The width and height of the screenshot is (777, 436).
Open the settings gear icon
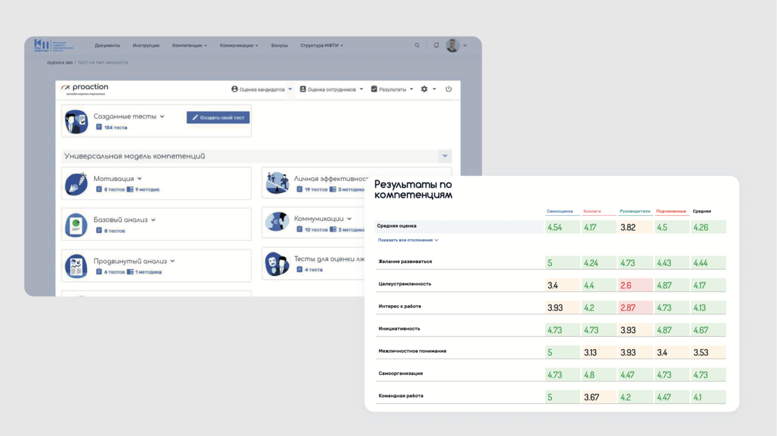click(x=424, y=89)
